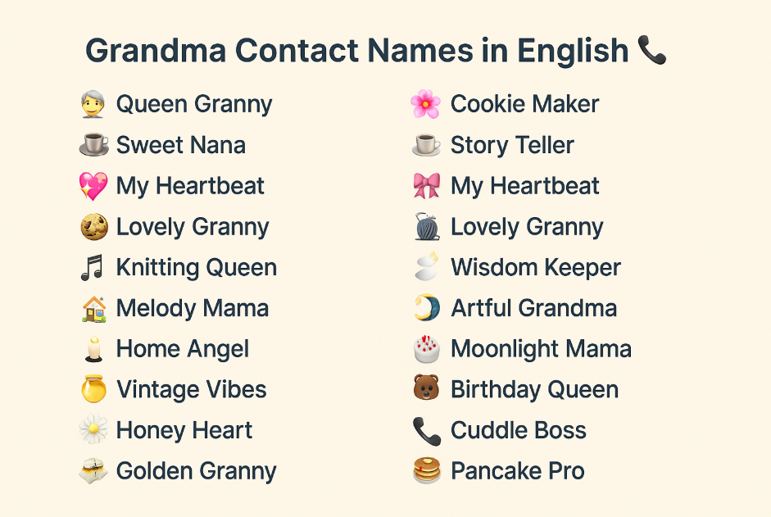This screenshot has width=771, height=517.
Task: Click the telephone emoji in the title
Action: tap(651, 50)
